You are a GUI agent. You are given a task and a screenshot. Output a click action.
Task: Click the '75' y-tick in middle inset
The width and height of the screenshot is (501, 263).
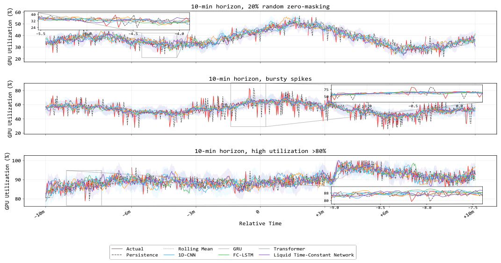click(326, 90)
